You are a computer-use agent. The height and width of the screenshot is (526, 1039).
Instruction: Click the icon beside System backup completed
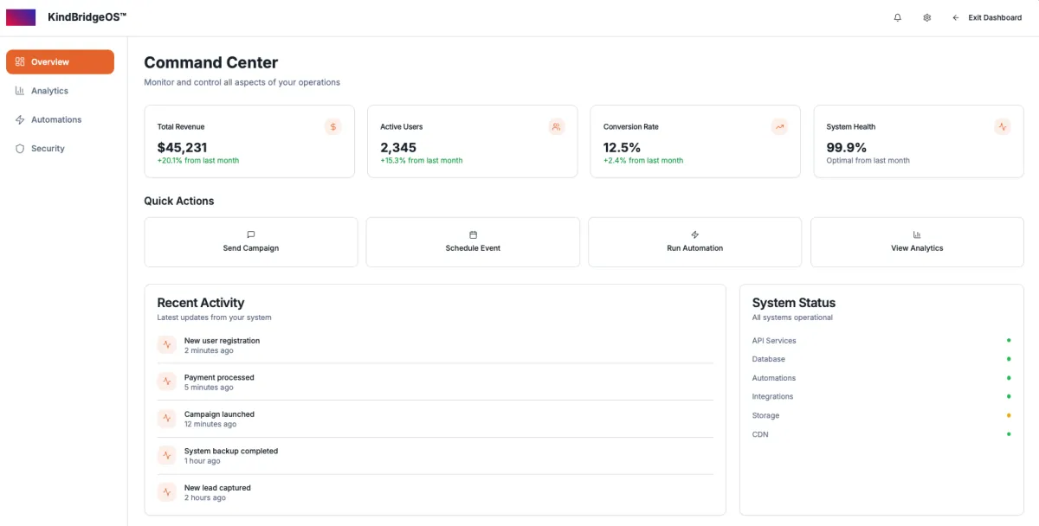[167, 455]
